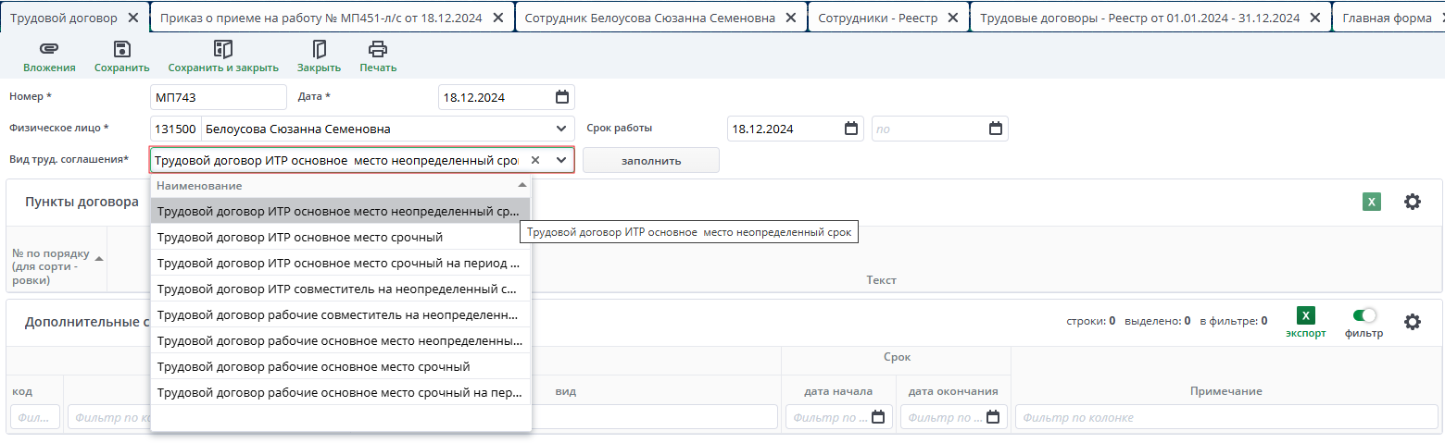Screen dimensions: 1445x443
Task: Click the Печать printer icon
Action: [x=378, y=50]
